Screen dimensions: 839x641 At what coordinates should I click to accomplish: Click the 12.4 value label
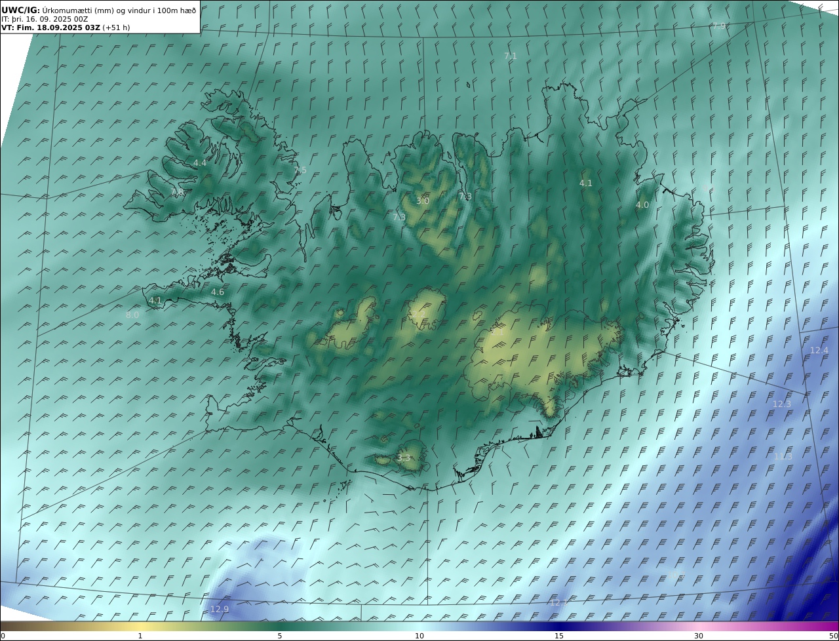tap(819, 351)
